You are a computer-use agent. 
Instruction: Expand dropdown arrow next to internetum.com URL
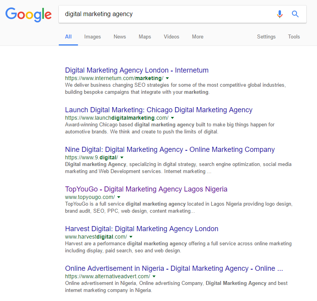pyautogui.click(x=167, y=78)
